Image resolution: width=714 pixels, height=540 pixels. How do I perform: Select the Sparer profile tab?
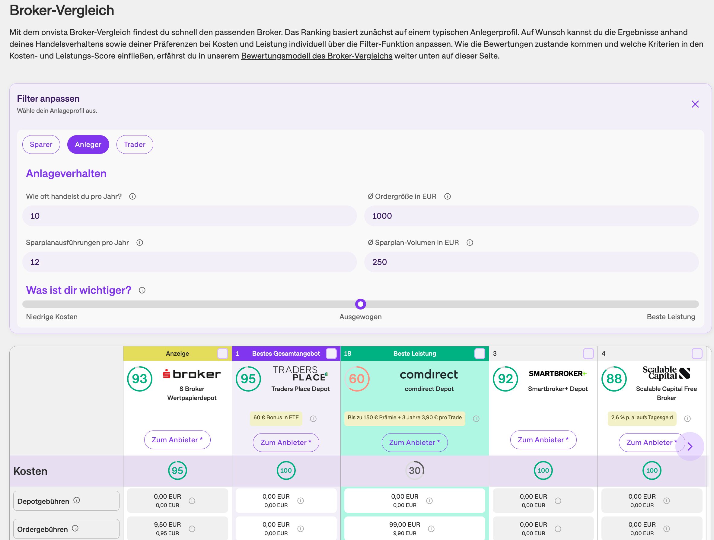(41, 144)
